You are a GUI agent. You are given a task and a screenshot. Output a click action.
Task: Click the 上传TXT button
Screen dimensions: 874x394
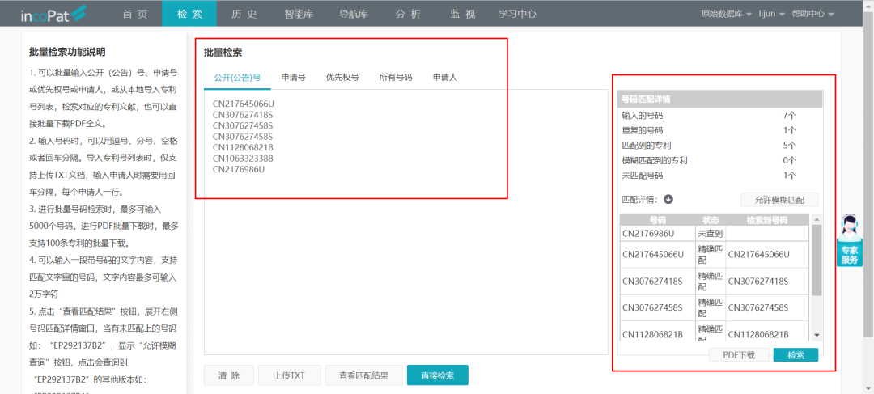[288, 375]
